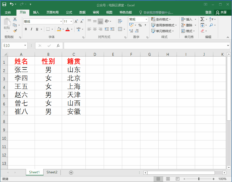Switch to Sheet2 worksheet tab
This screenshot has width=232, height=182.
tap(52, 172)
